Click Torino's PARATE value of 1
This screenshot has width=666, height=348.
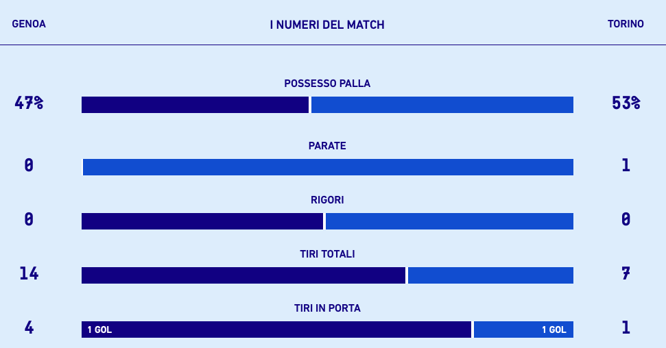[626, 165]
